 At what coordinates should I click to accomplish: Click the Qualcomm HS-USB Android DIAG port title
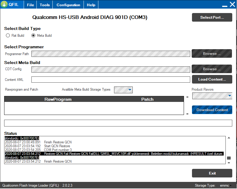[90, 17]
